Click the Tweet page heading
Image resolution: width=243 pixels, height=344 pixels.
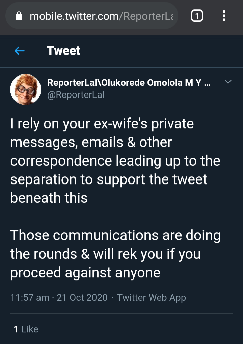[x=63, y=51]
